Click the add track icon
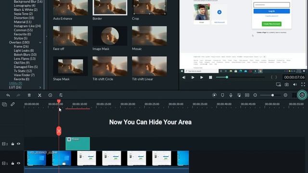This screenshot has width=308, height=173. click(x=4, y=104)
